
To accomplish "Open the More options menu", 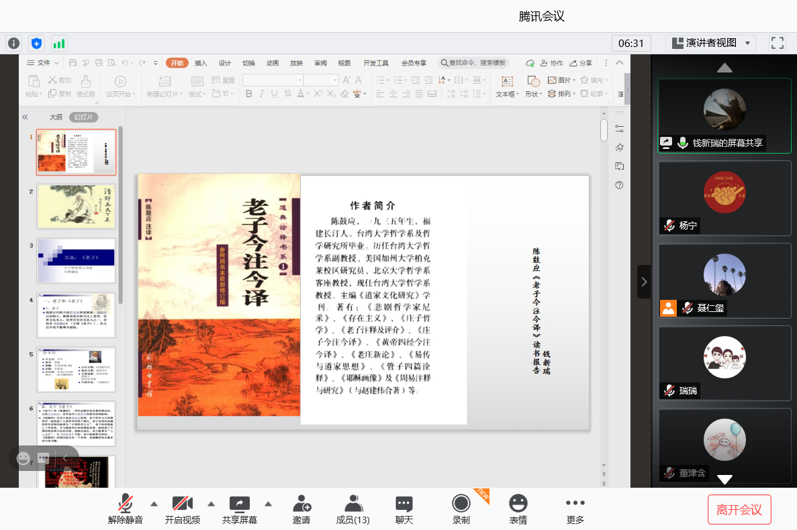I will (x=575, y=510).
